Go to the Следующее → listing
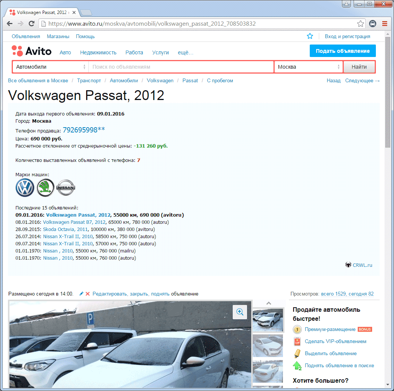The width and height of the screenshot is (394, 391). (x=362, y=81)
